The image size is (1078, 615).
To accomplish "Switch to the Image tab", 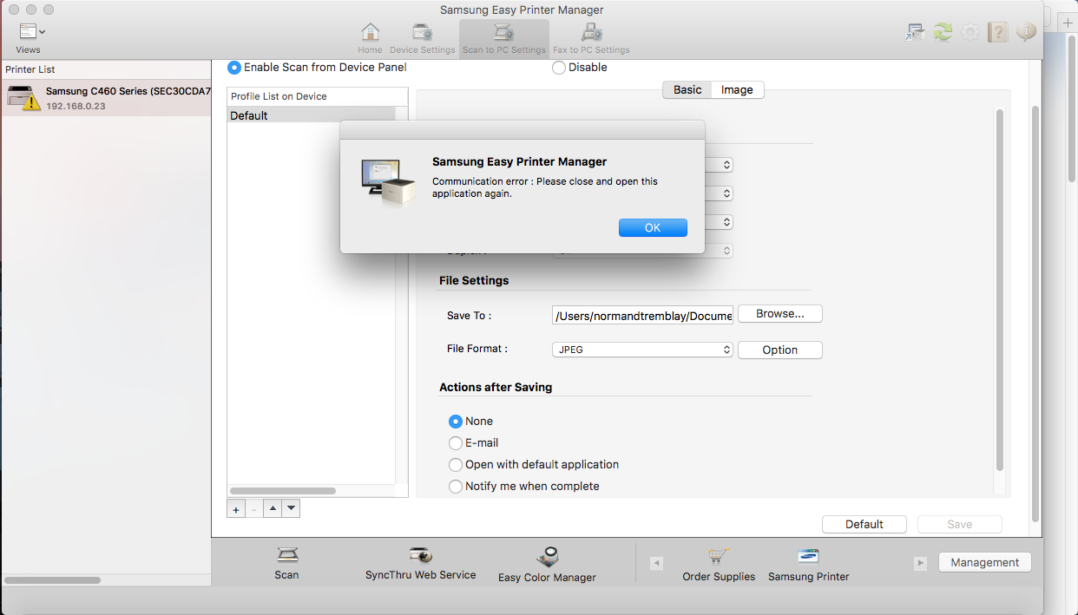I will [x=737, y=89].
